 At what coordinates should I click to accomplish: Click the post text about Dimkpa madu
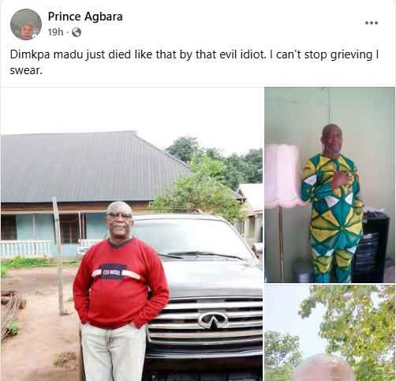pyautogui.click(x=194, y=62)
